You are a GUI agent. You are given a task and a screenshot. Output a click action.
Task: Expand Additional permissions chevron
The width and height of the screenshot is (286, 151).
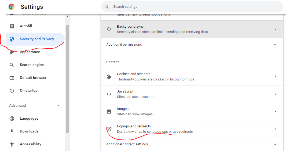click(x=275, y=45)
